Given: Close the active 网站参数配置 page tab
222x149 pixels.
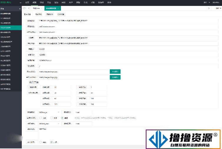Looking at the screenshot, I should click(x=58, y=8).
